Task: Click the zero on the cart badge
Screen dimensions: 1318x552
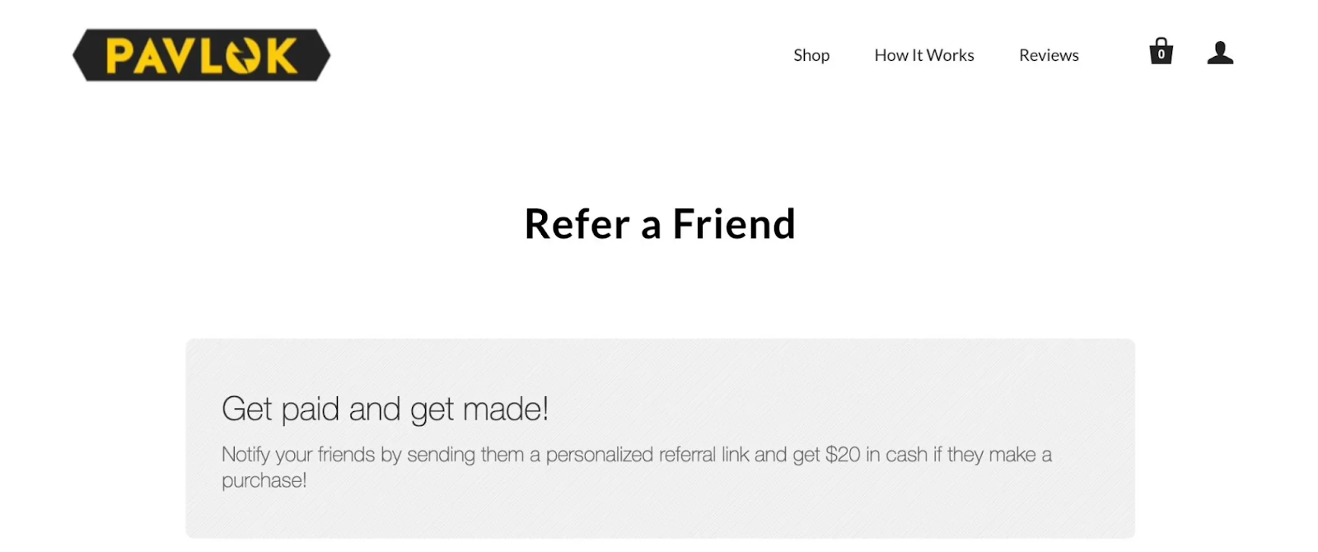Action: tap(1161, 54)
